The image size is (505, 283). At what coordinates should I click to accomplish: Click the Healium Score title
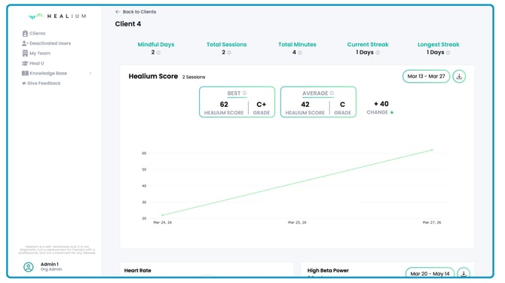point(153,76)
